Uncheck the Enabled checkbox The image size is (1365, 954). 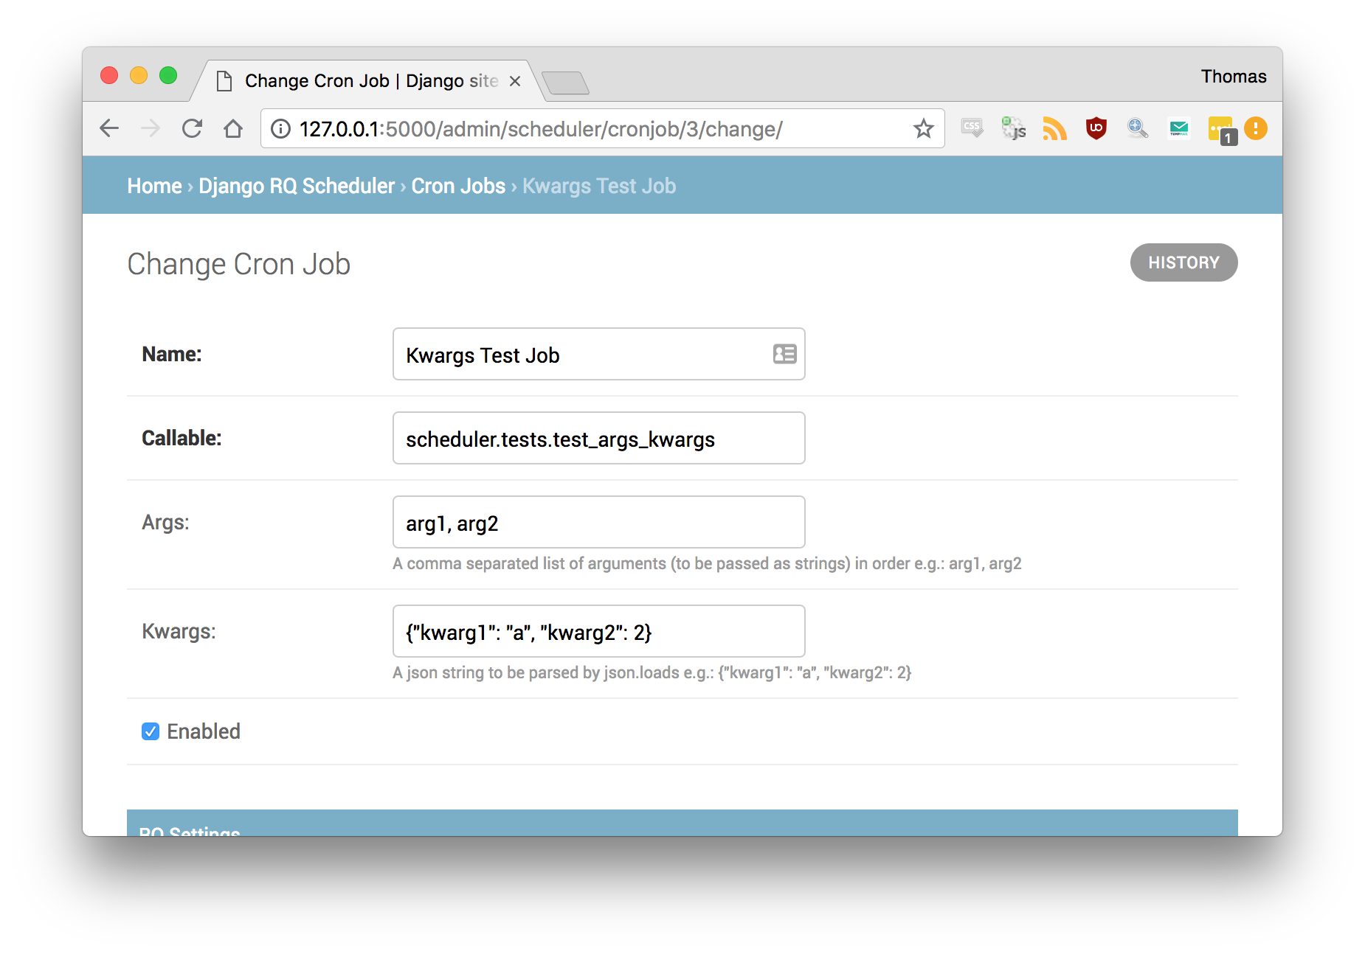click(151, 731)
